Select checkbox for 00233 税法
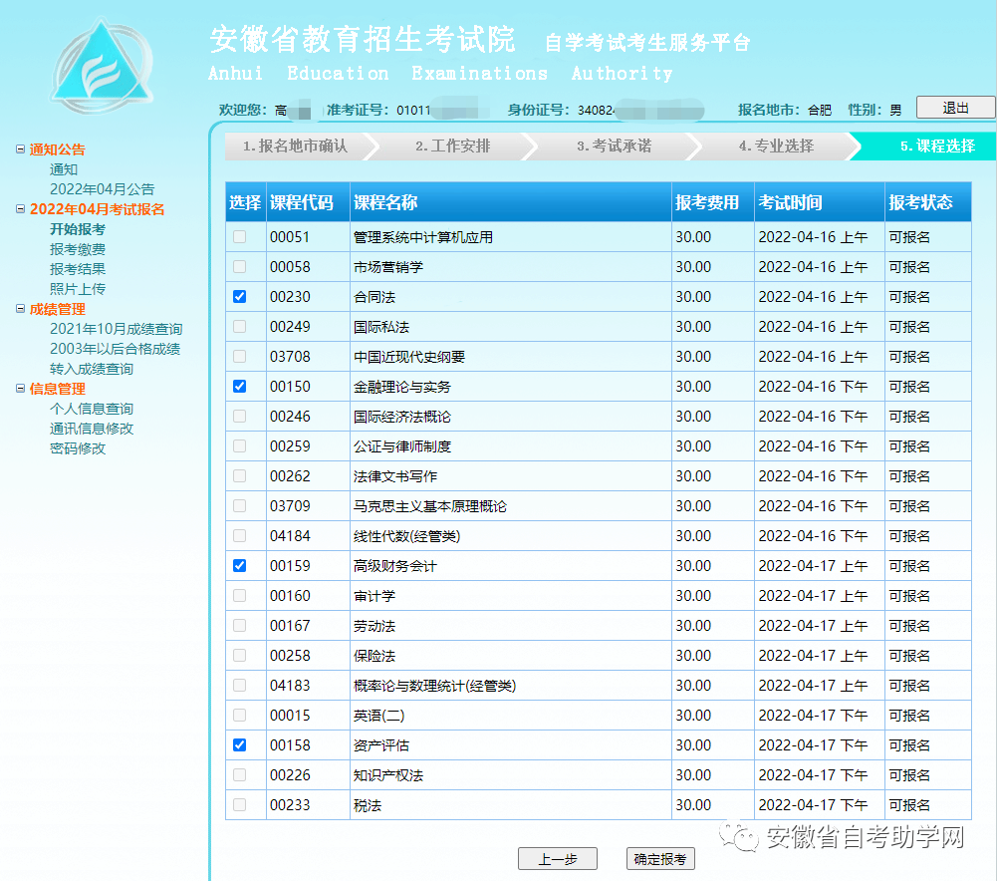The height and width of the screenshot is (881, 997). point(240,804)
